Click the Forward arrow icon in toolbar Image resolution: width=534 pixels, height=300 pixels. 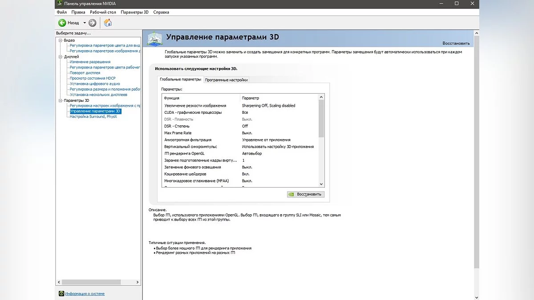92,23
